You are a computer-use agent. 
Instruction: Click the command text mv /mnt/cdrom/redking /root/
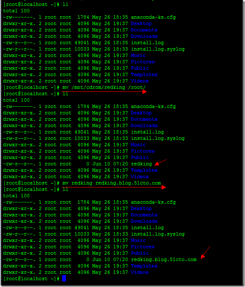(x=104, y=88)
